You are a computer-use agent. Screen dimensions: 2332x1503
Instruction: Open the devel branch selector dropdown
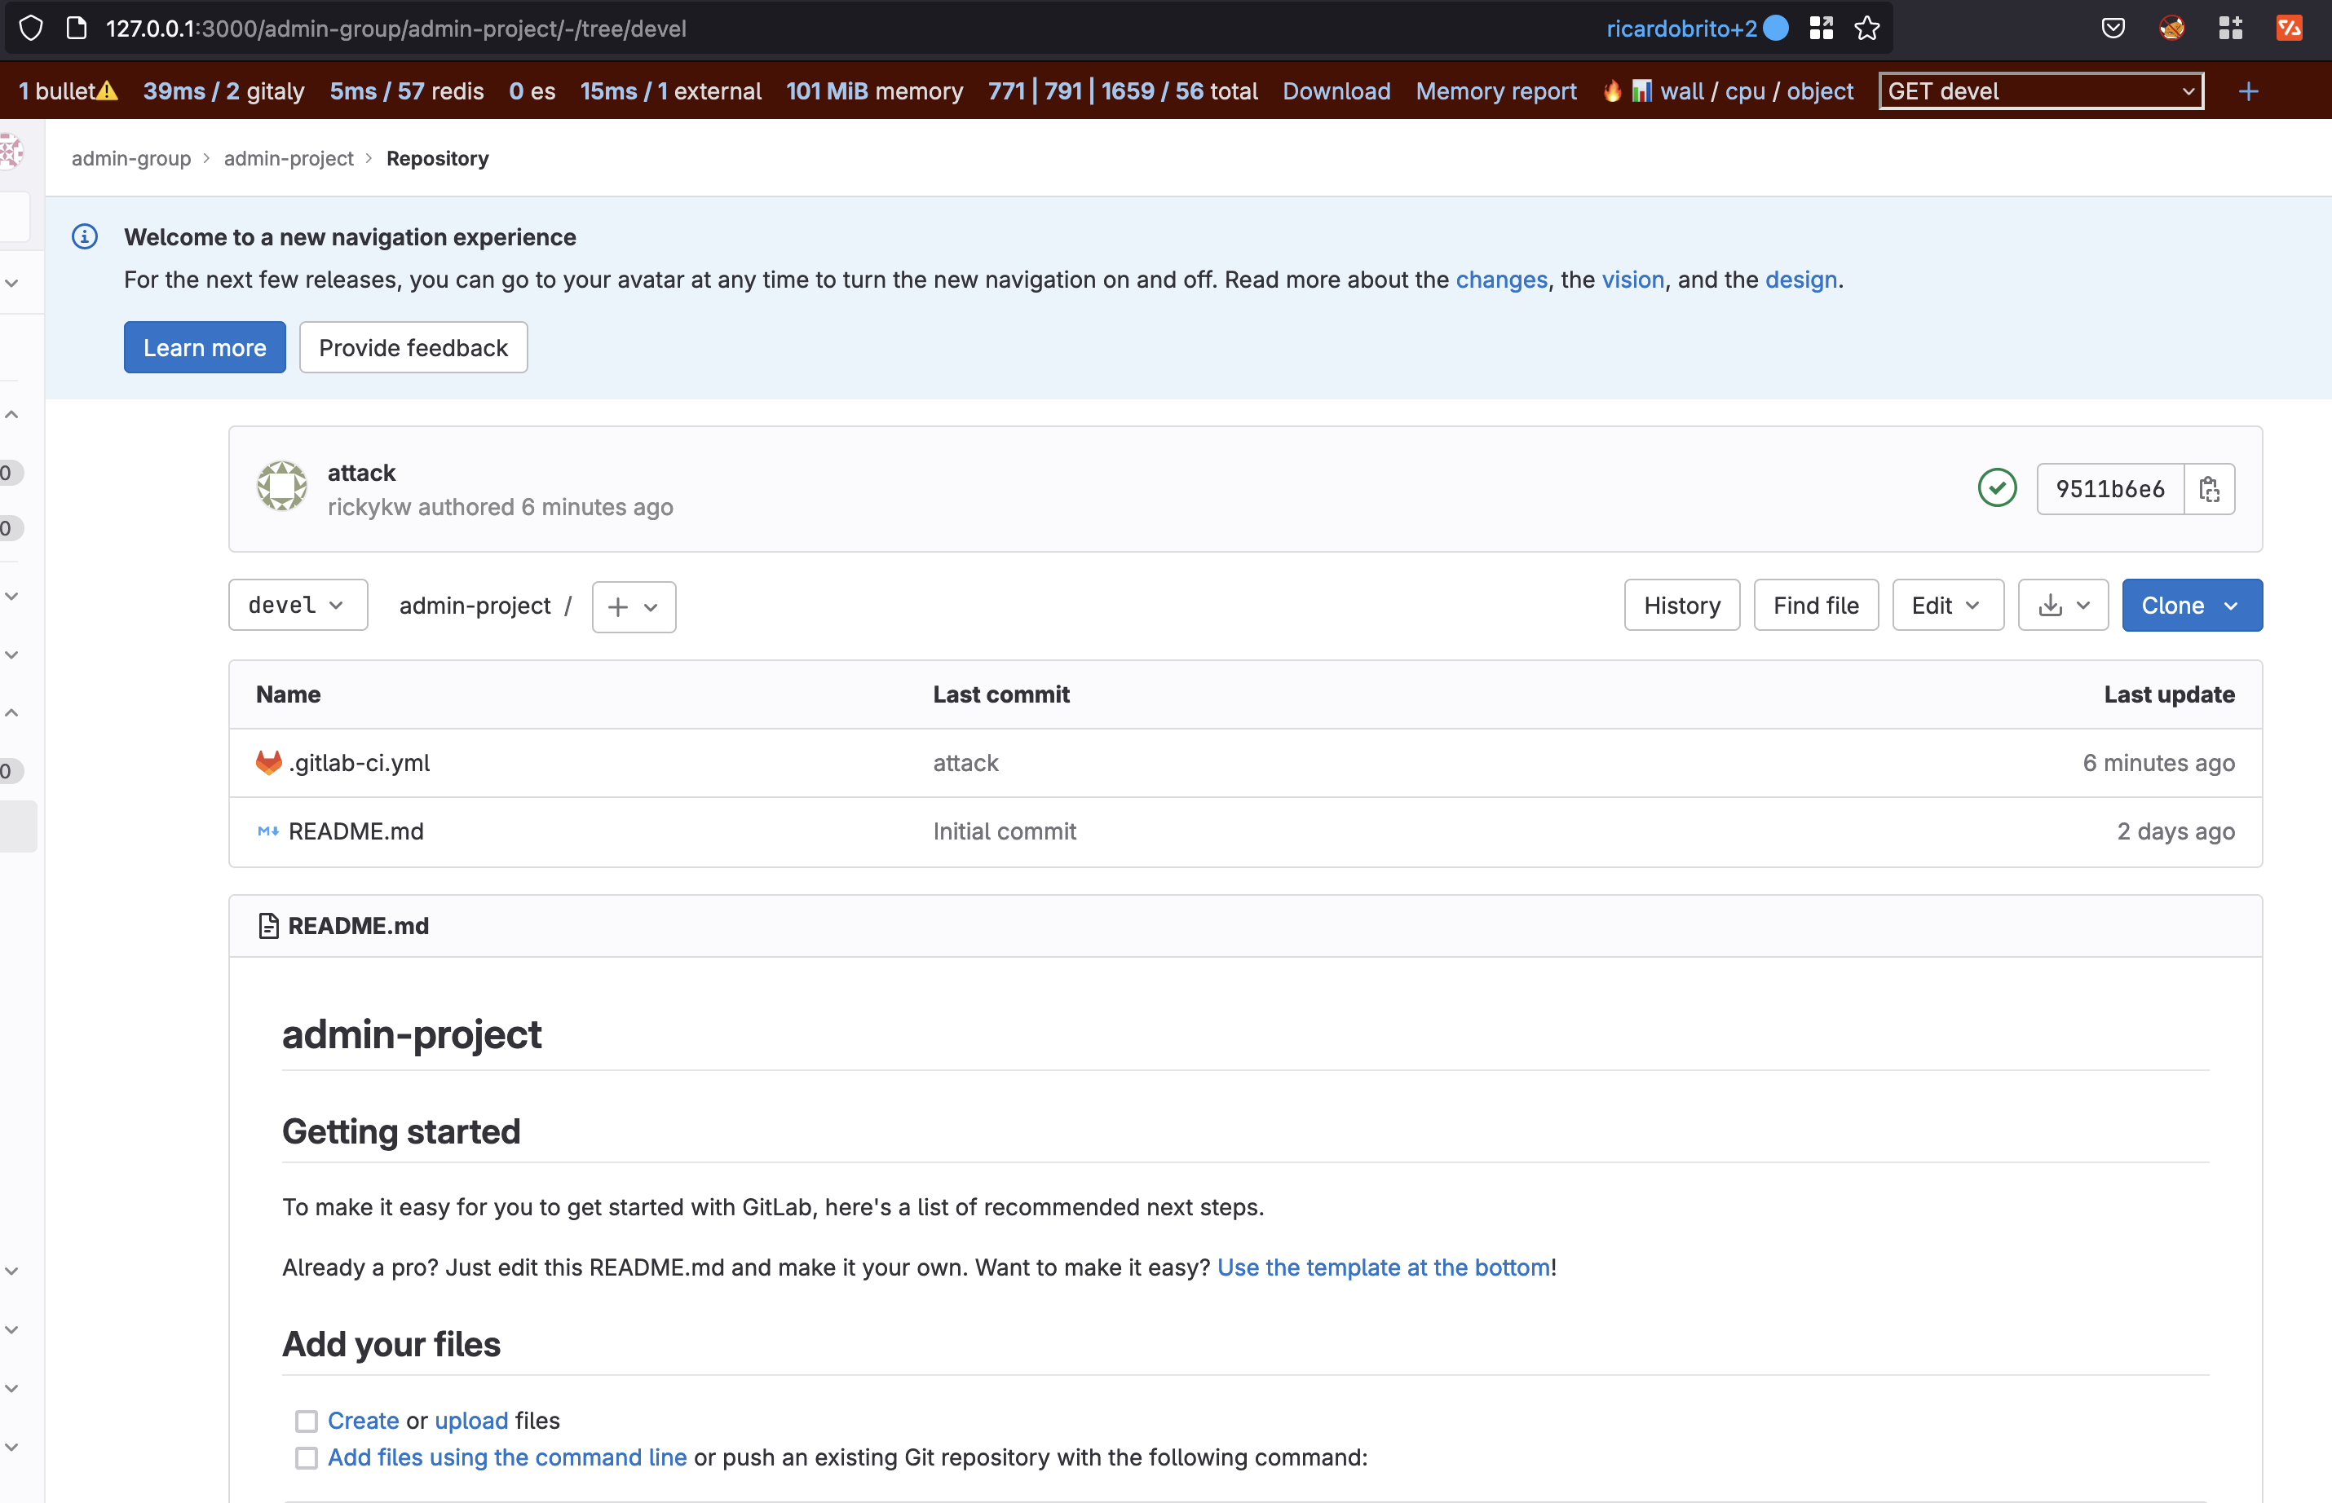pyautogui.click(x=298, y=605)
